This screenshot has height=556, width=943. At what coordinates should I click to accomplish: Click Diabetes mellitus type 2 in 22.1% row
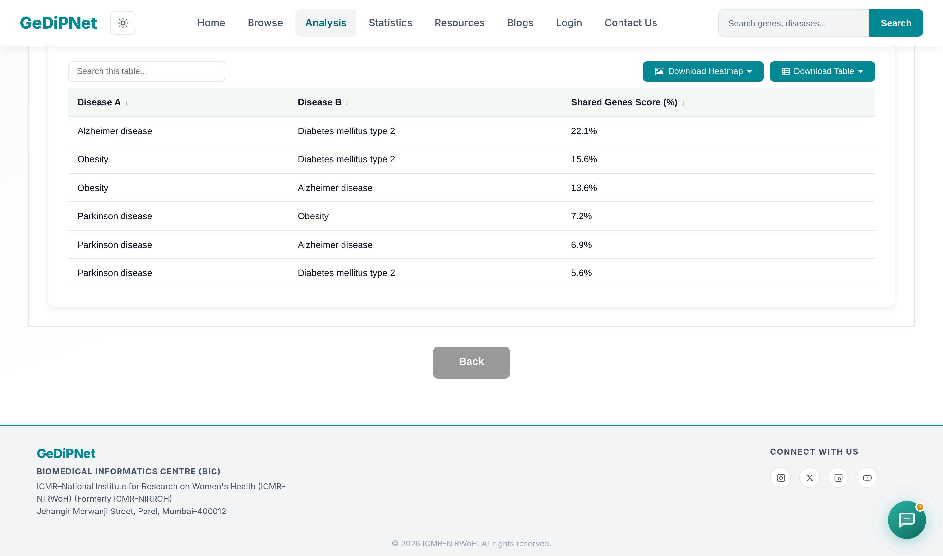tap(346, 131)
